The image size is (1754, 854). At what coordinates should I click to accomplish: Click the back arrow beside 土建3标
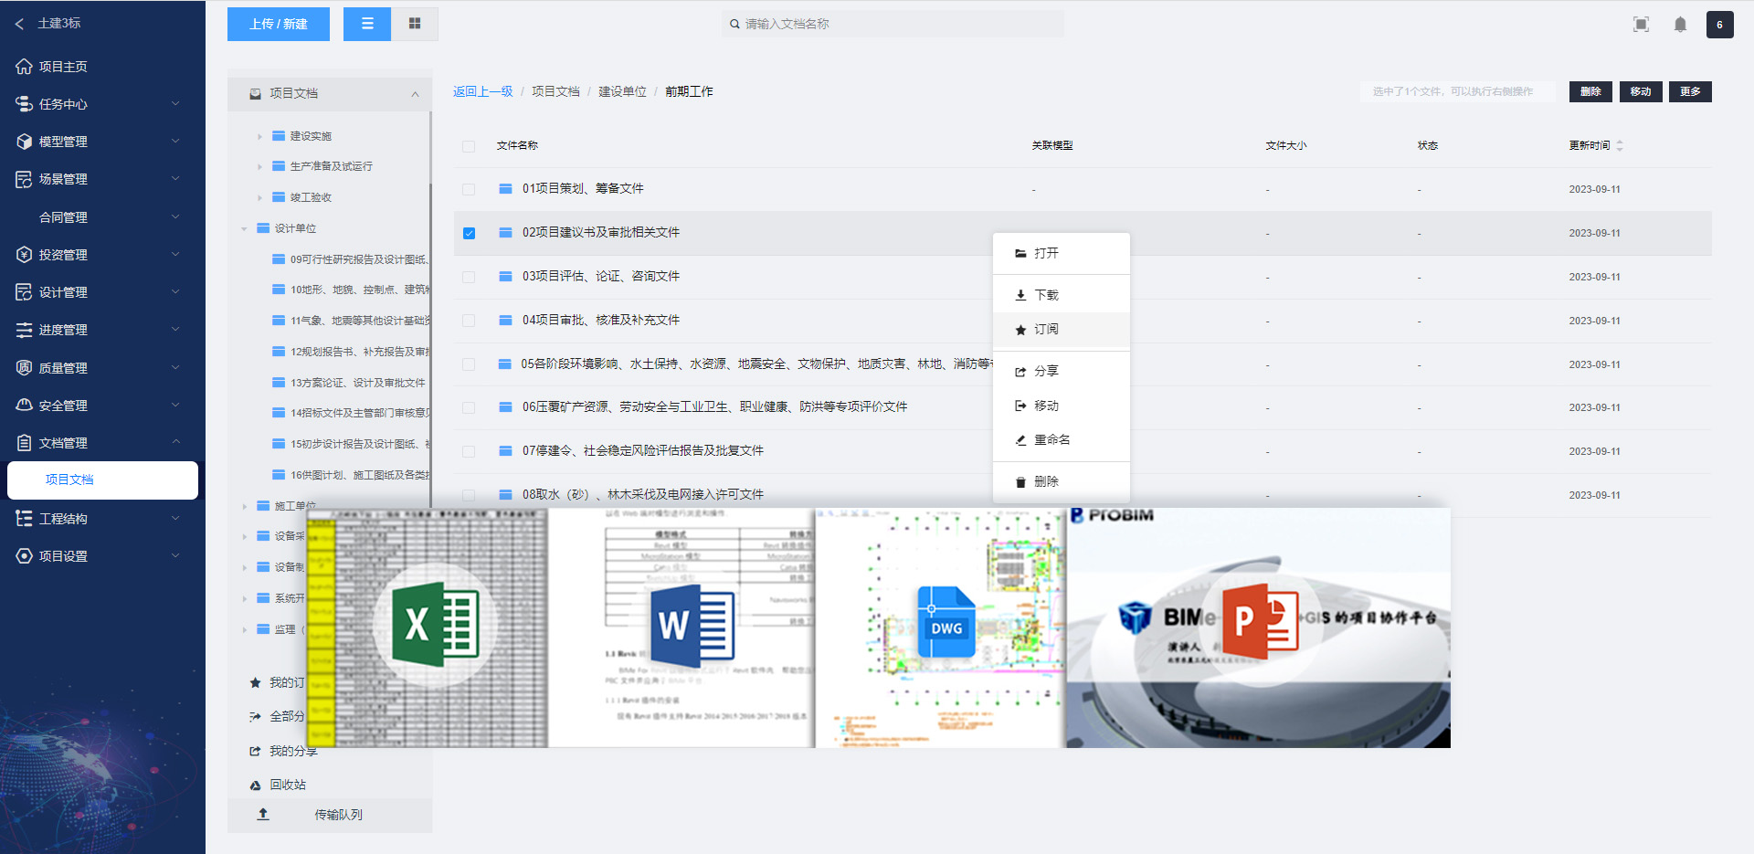click(x=19, y=24)
